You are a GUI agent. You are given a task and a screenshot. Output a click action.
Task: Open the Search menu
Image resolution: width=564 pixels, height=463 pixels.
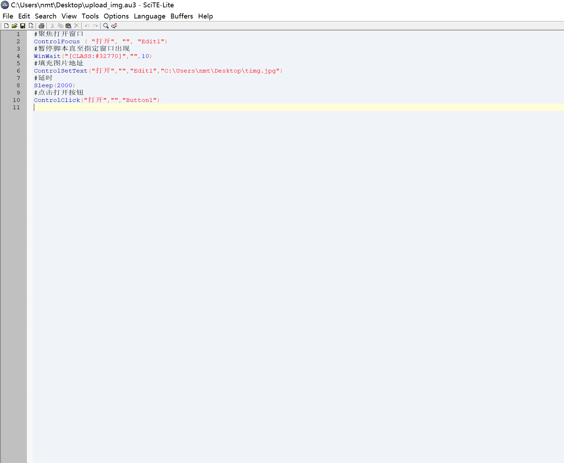(46, 16)
